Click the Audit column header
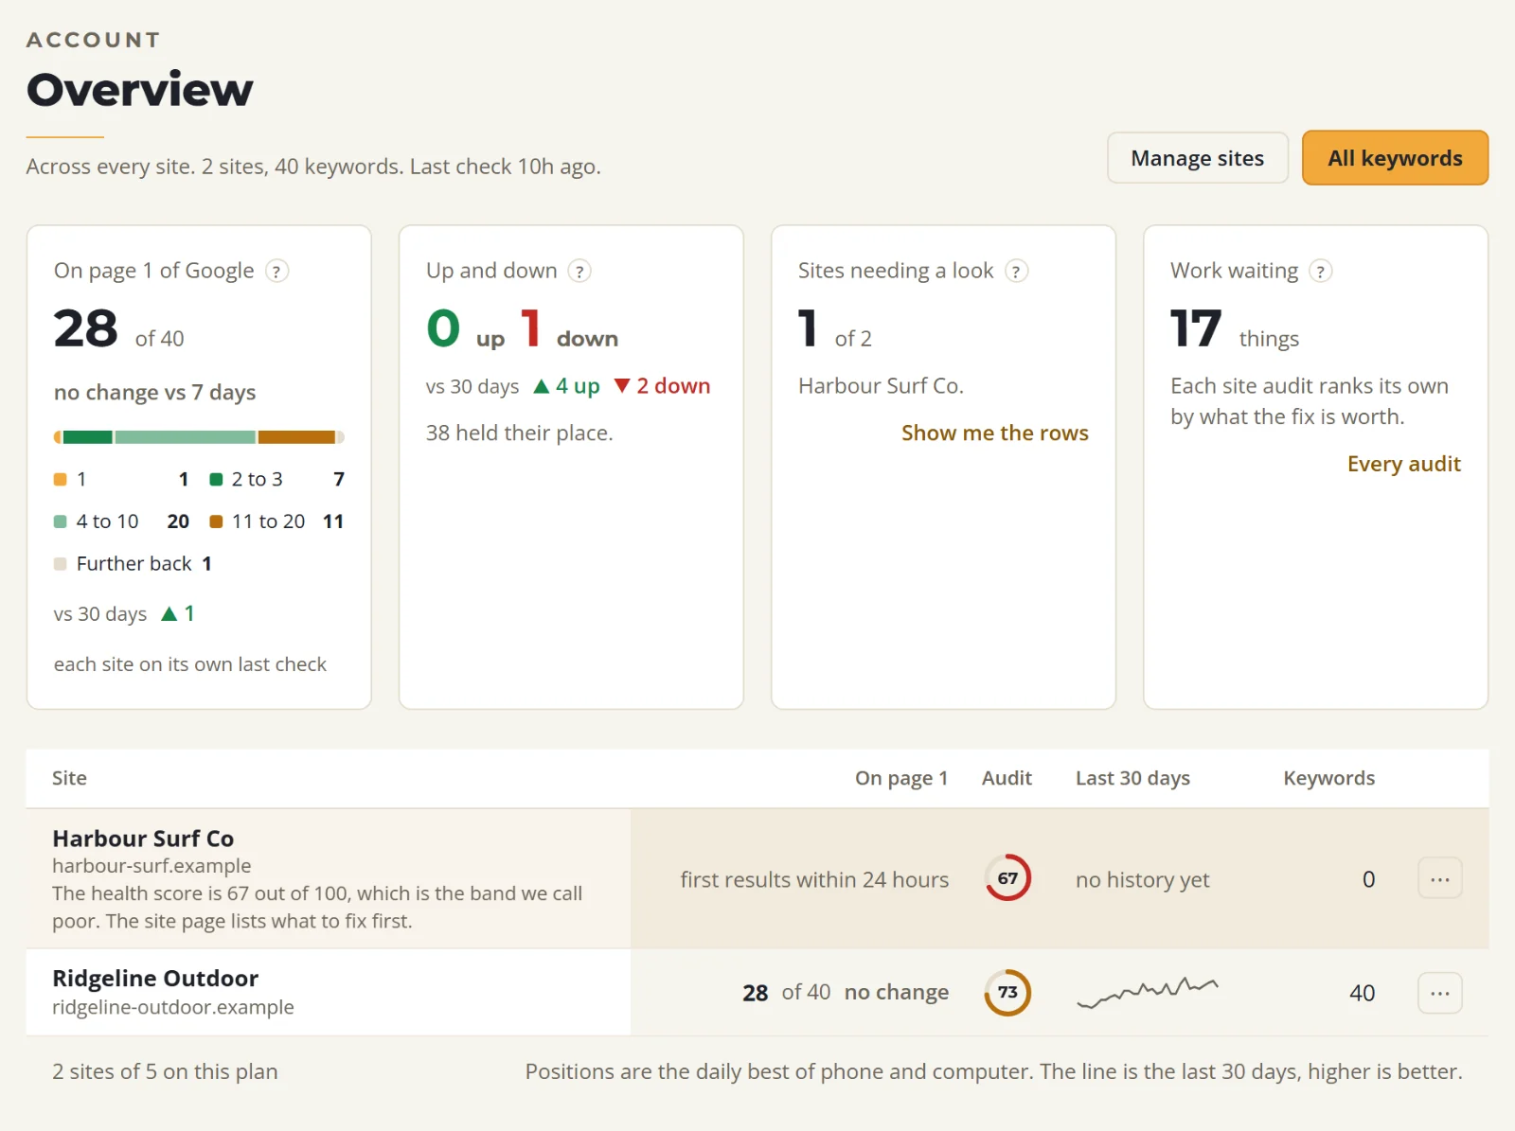 [1007, 778]
